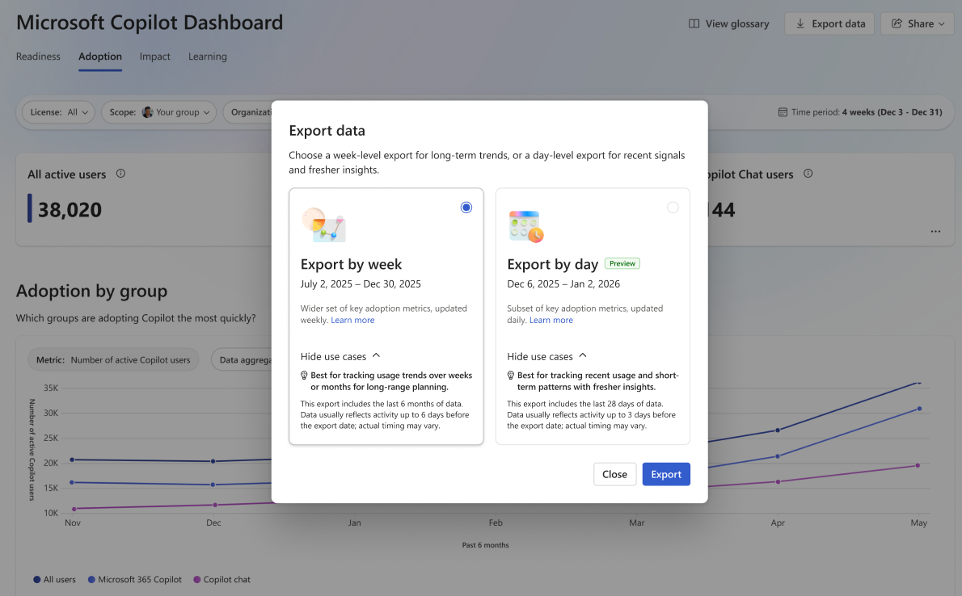
Task: Open the Scope: Your group dropdown
Action: point(159,112)
